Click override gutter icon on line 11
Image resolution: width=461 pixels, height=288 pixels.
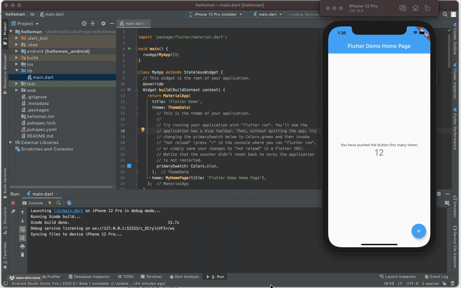129,90
